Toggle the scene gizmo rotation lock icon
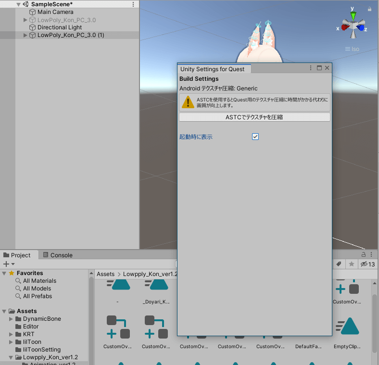This screenshot has height=365, width=379. [369, 9]
